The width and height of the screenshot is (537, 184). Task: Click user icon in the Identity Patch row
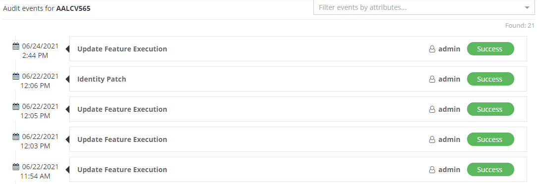point(432,79)
